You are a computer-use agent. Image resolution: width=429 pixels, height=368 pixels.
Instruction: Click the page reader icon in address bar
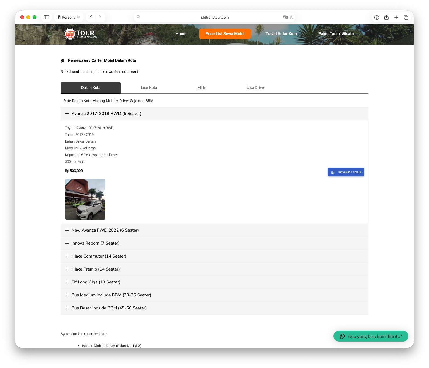tap(138, 17)
